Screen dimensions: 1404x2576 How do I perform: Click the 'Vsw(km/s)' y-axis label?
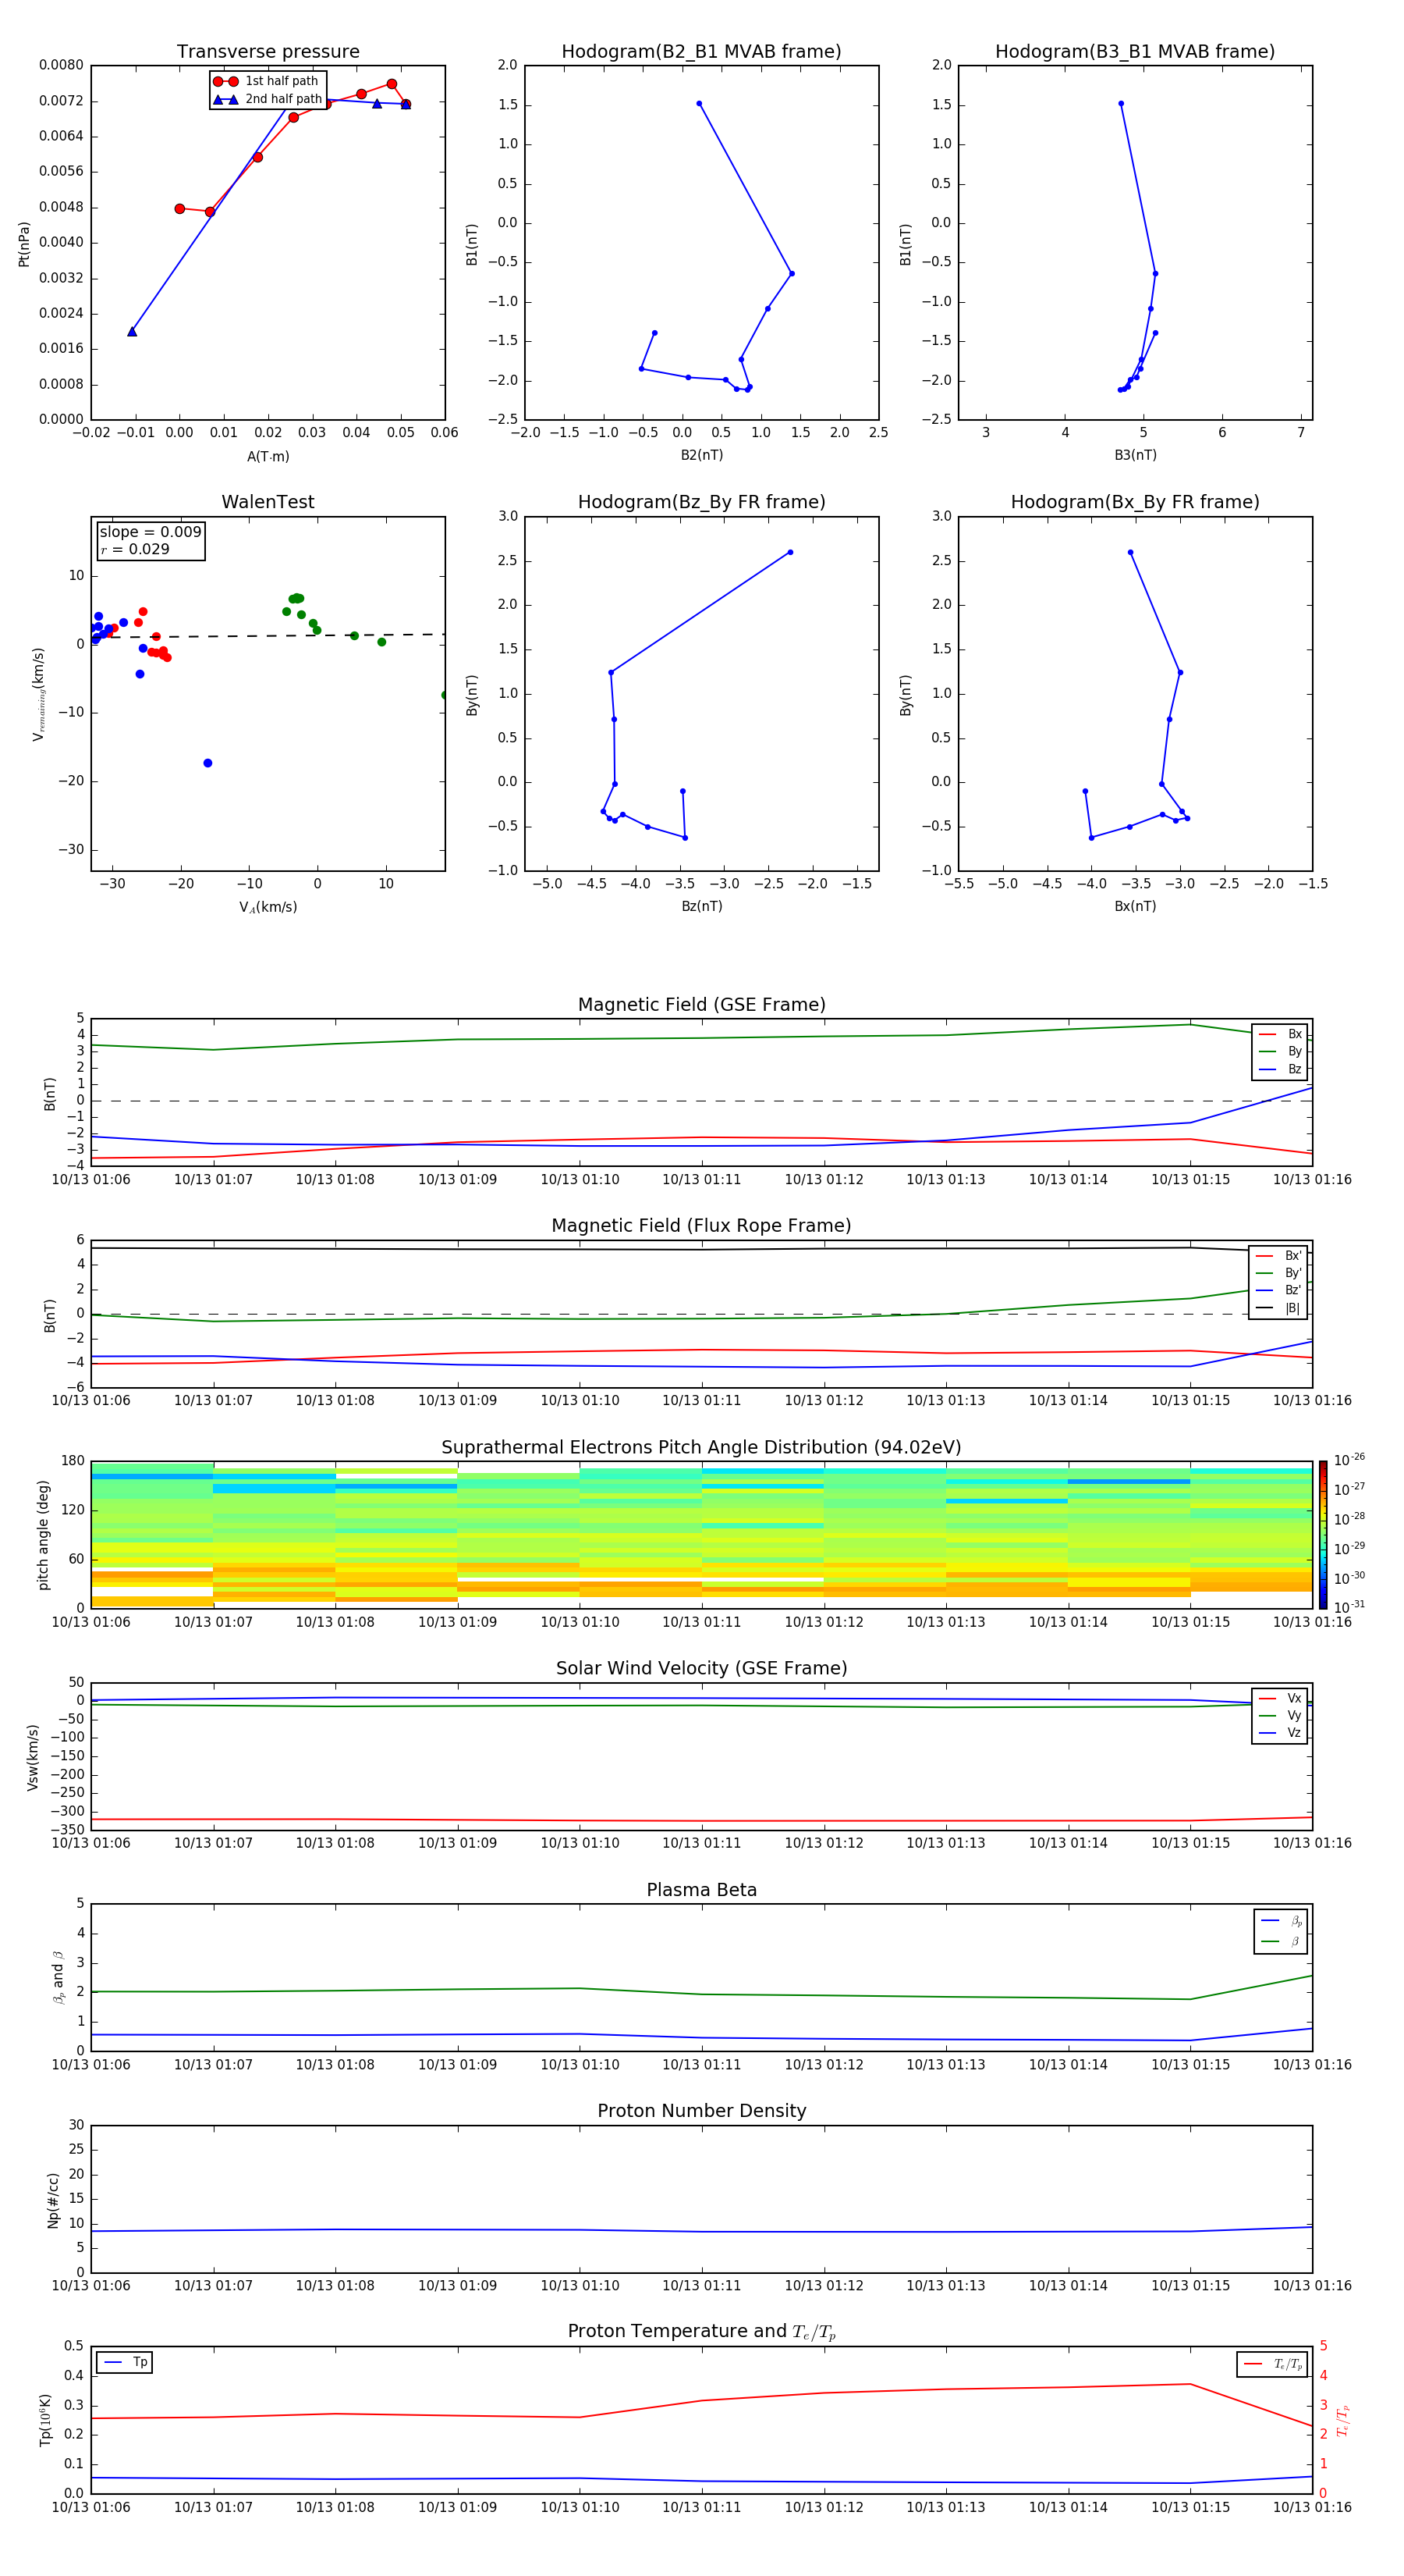click(x=32, y=1757)
